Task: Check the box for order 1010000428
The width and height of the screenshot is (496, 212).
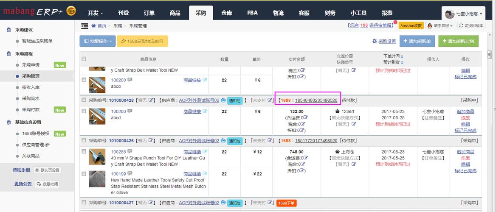Action: pyautogui.click(x=84, y=100)
